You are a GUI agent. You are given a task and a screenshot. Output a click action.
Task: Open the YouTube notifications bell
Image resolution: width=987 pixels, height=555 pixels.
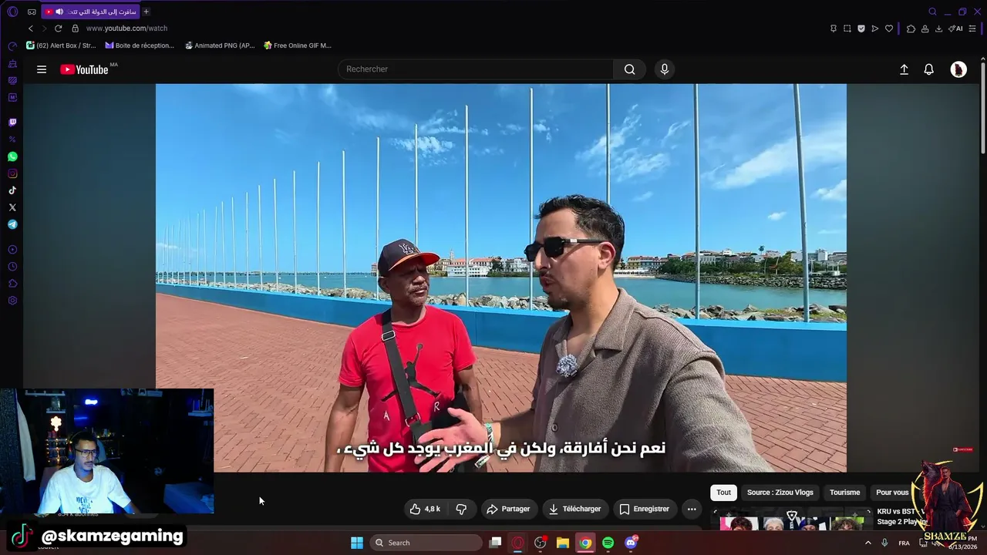click(929, 69)
